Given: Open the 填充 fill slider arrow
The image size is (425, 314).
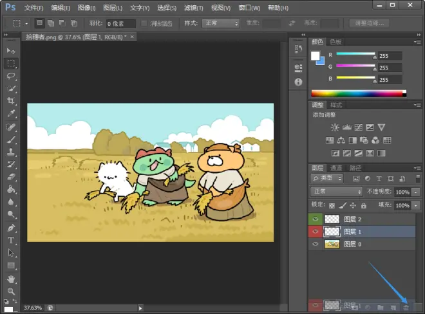Looking at the screenshot, I should pyautogui.click(x=416, y=206).
